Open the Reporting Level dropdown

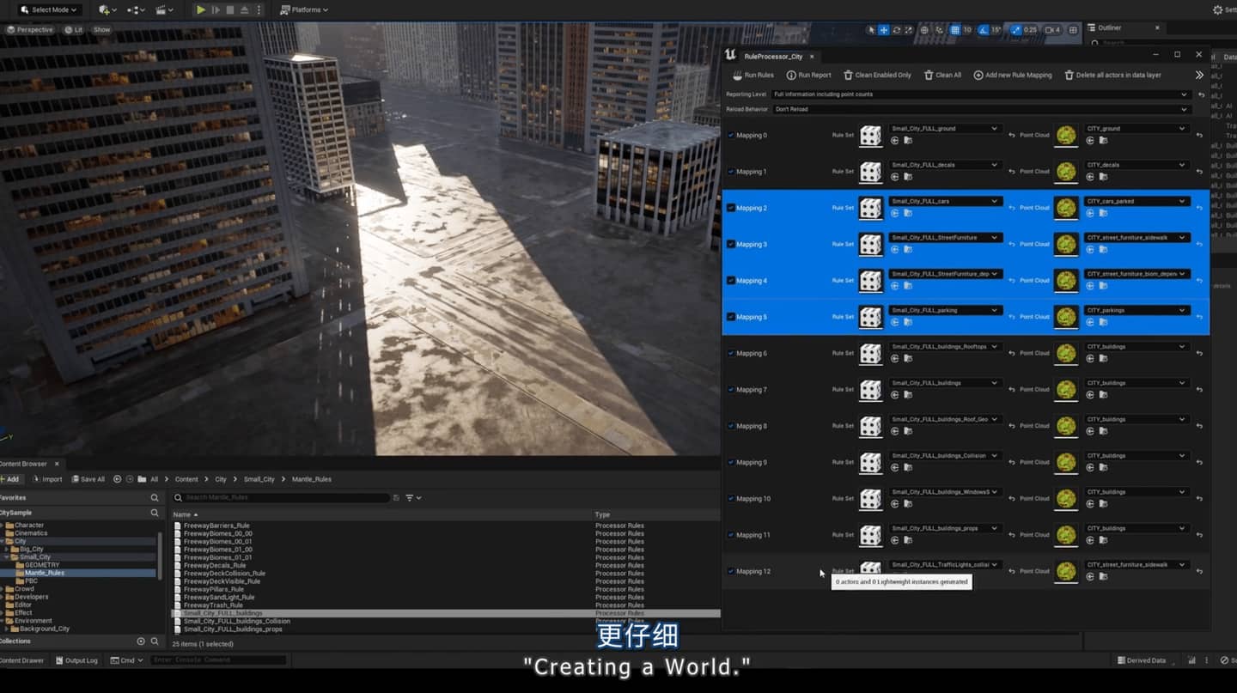pos(980,94)
